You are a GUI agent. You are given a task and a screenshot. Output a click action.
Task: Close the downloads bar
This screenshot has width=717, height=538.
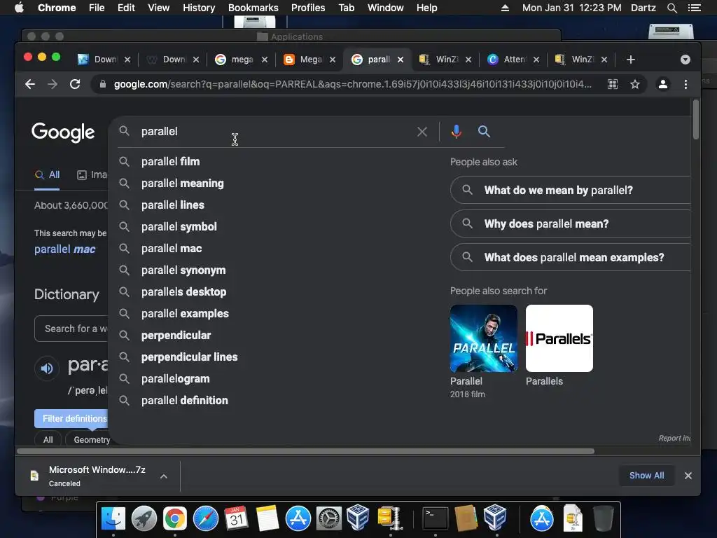[x=688, y=476]
